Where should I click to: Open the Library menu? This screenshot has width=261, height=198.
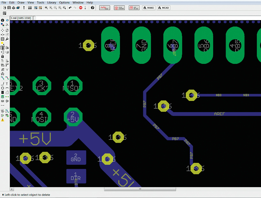click(x=51, y=3)
